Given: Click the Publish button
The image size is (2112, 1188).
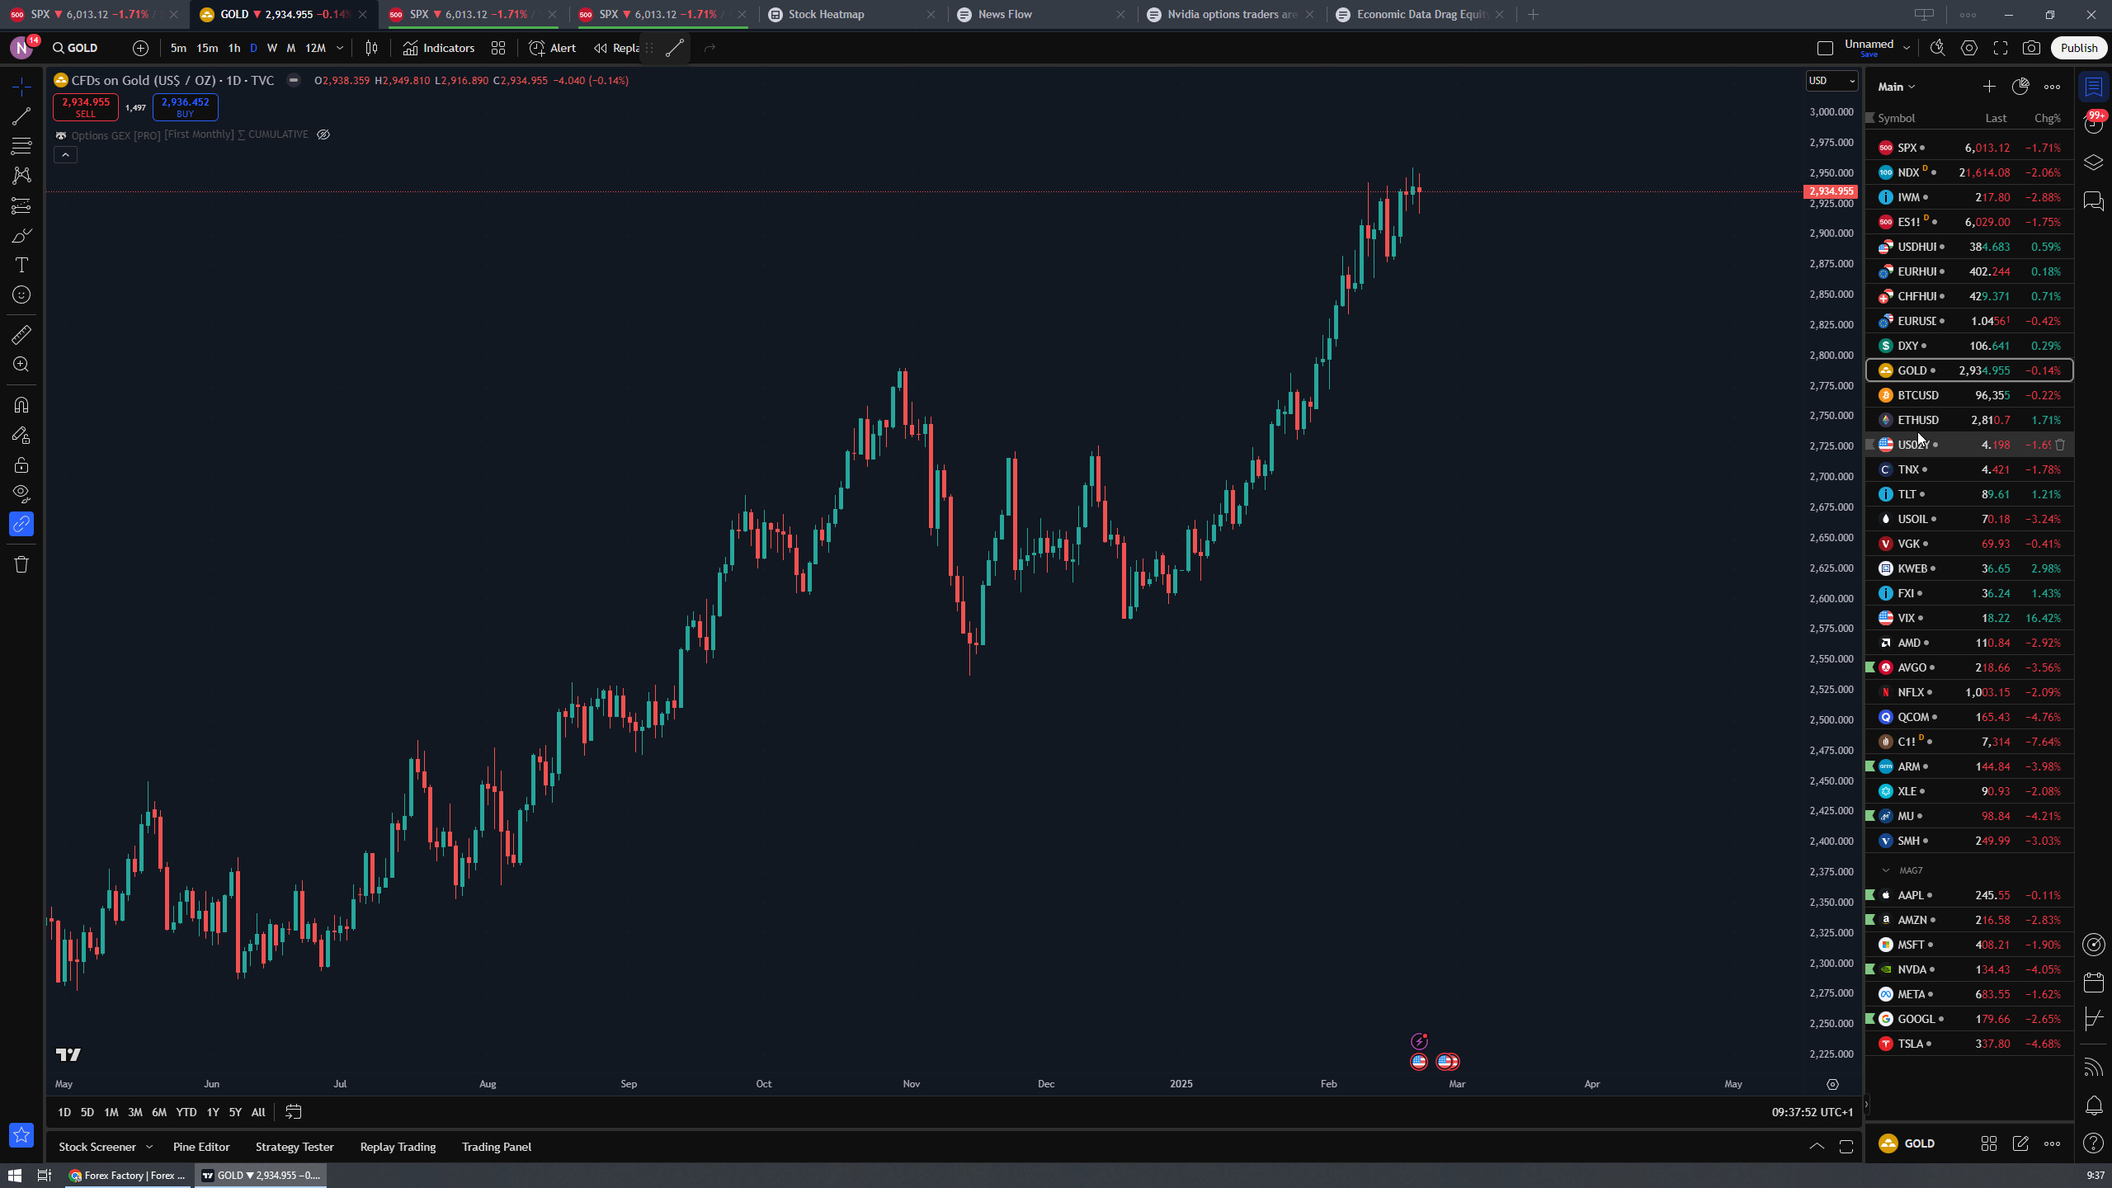Looking at the screenshot, I should [x=2078, y=48].
